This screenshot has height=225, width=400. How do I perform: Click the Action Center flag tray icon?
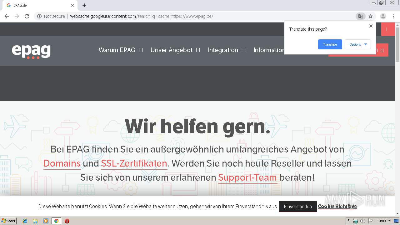click(x=370, y=221)
